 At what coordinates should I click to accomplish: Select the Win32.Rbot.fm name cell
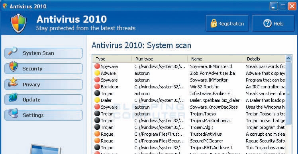point(205,87)
